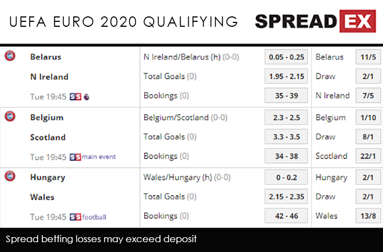Open the Wales/Hungary (h) market
The image size is (383, 252).
point(179,177)
